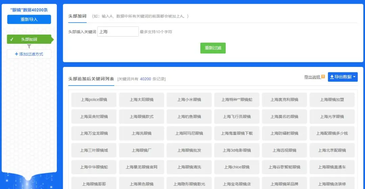The width and height of the screenshot is (365, 189).
Task: Focus the 头部插入关键词 input field
Action: pyautogui.click(x=118, y=32)
